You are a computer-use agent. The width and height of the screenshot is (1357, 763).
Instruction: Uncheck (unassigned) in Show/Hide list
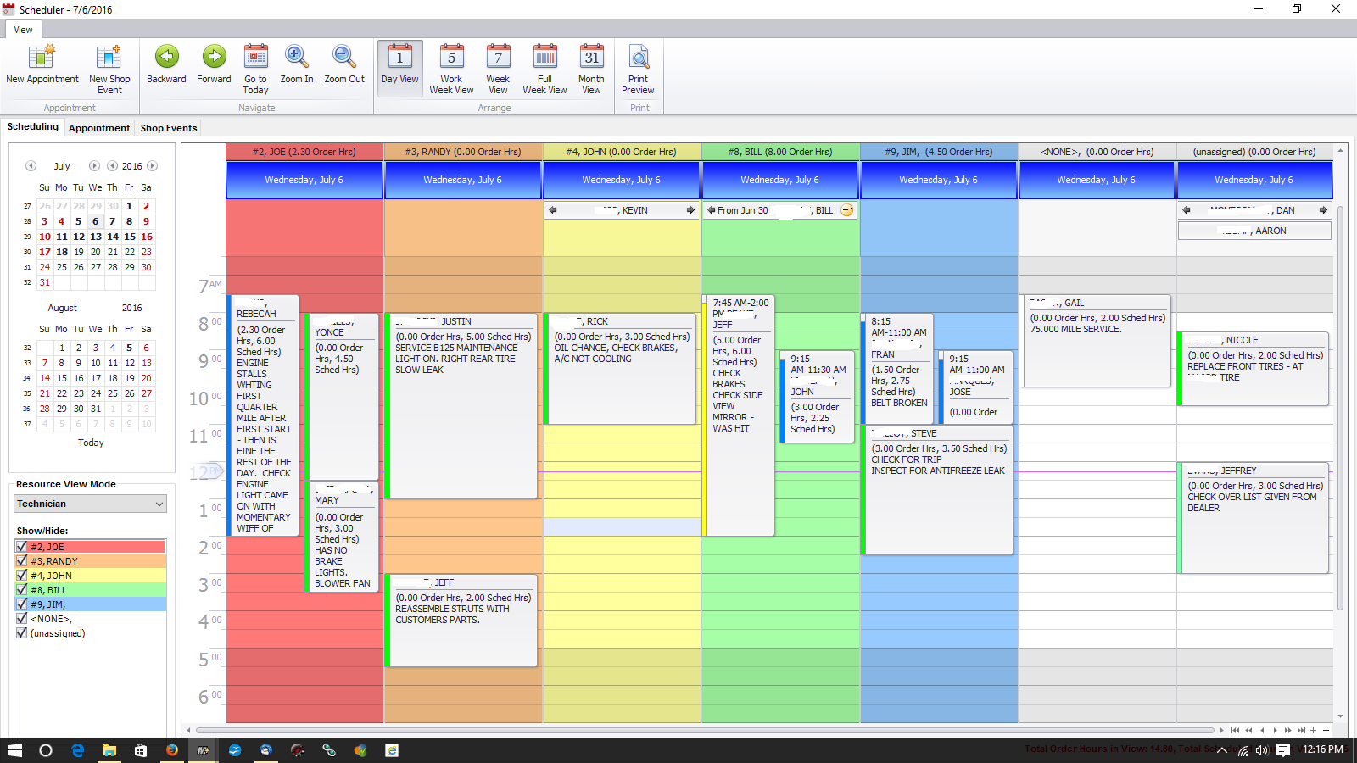22,633
